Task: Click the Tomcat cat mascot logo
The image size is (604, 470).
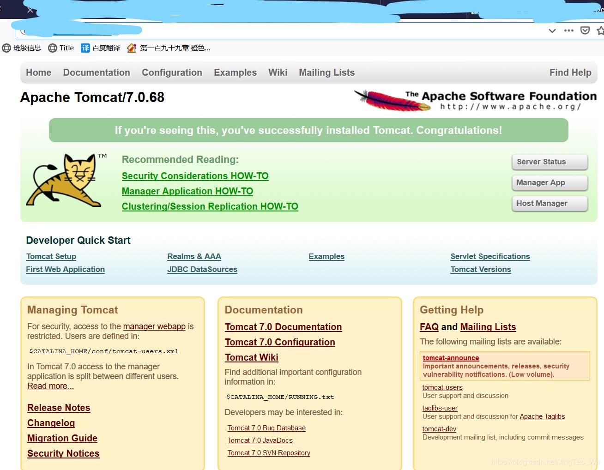Action: coord(66,180)
